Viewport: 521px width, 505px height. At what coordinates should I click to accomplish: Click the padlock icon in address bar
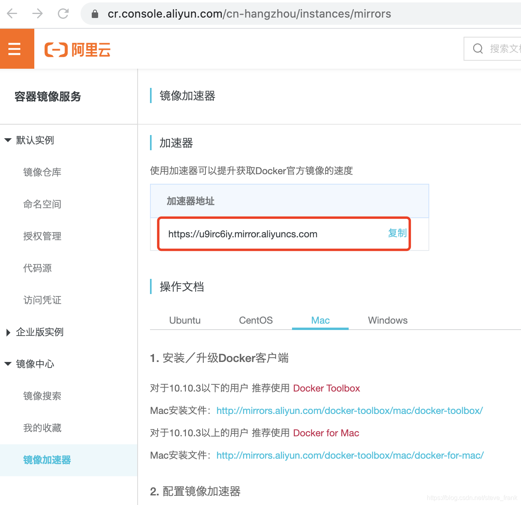point(95,14)
